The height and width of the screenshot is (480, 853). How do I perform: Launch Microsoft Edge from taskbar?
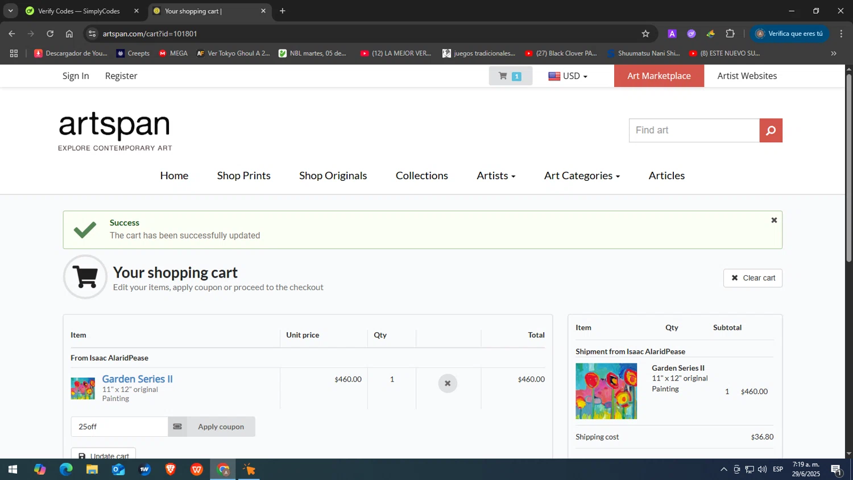click(66, 470)
